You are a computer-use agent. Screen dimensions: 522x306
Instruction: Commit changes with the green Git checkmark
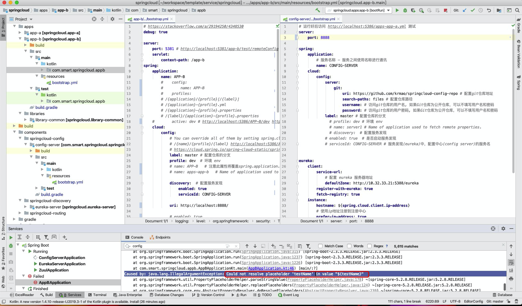[x=473, y=10]
